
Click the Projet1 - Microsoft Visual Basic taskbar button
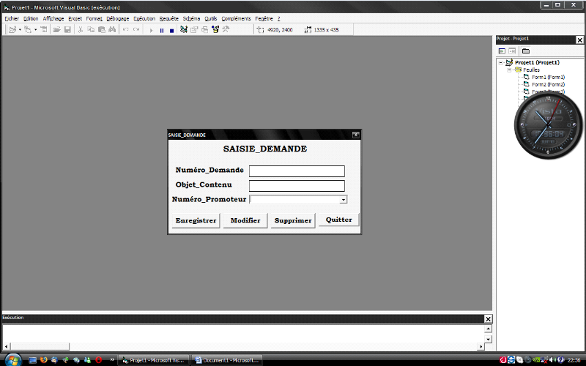point(154,360)
